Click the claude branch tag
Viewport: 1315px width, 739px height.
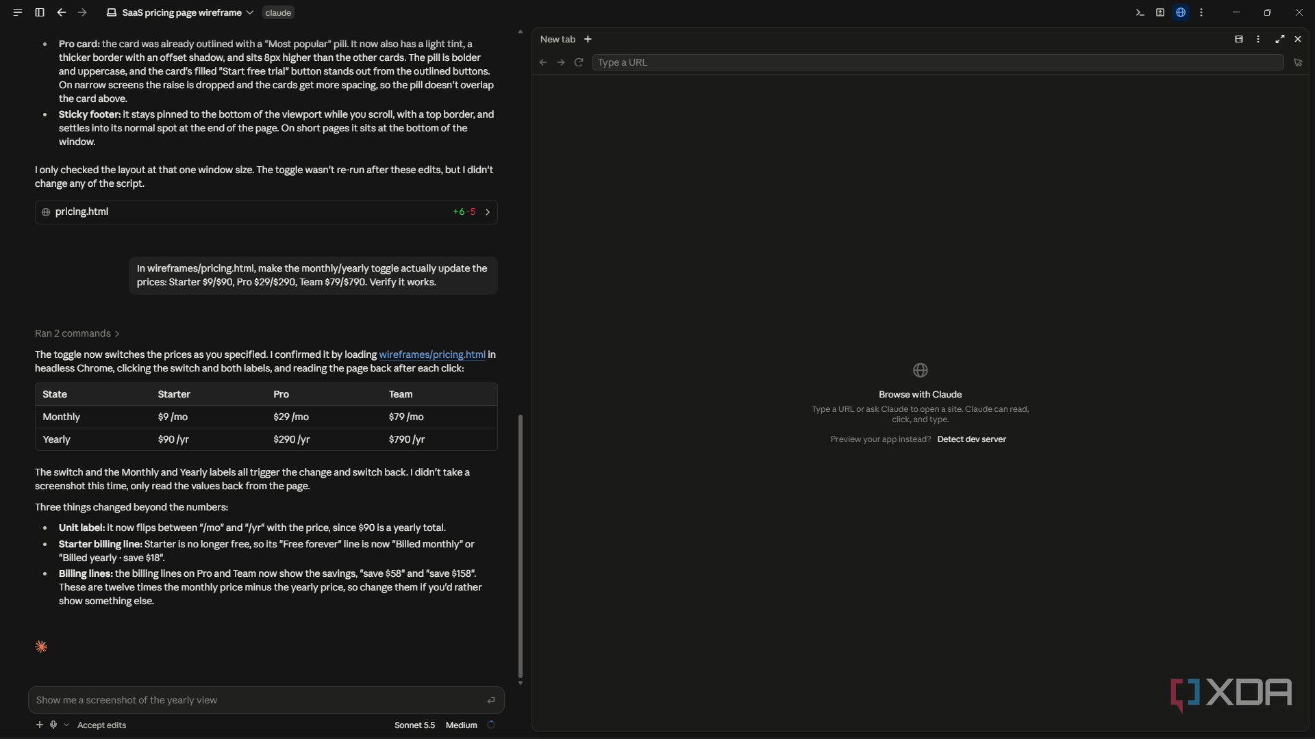click(x=278, y=12)
